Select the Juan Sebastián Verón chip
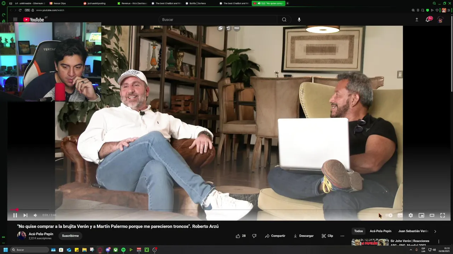 (413, 231)
